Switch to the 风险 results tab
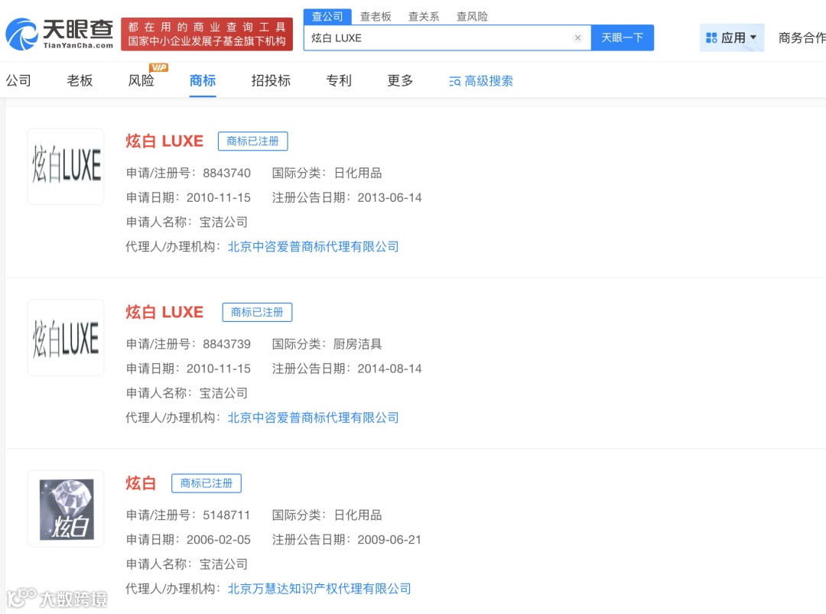Screen dimensions: 826x614 [x=141, y=80]
